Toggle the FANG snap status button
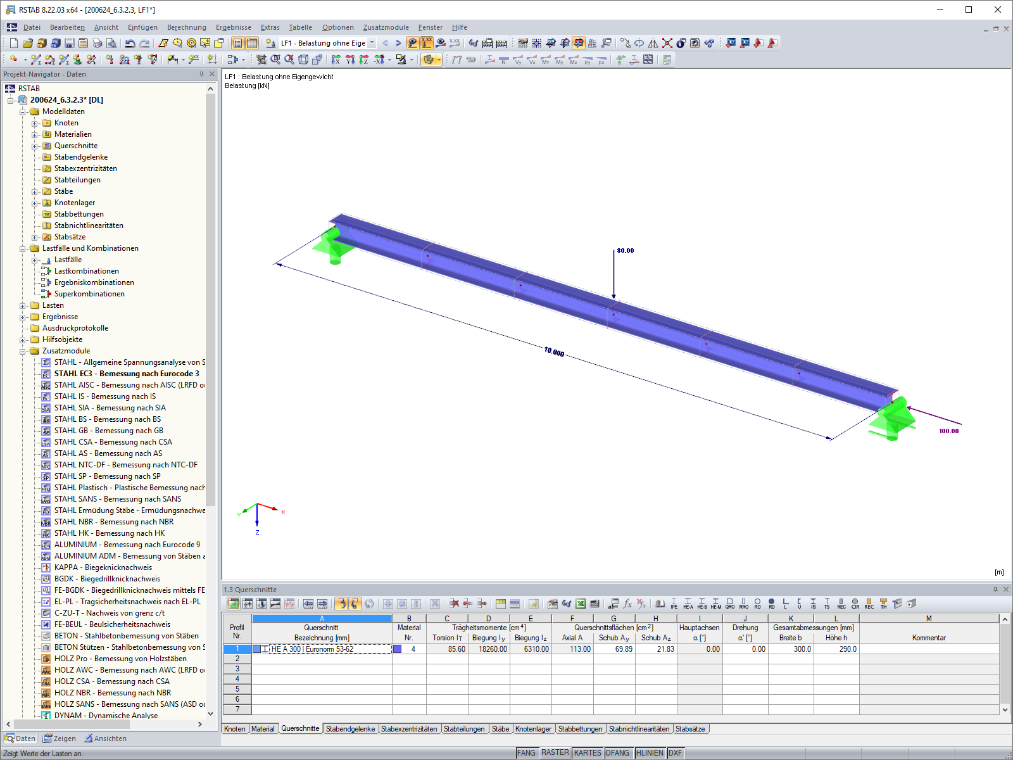Viewport: 1013px width, 760px height. tap(526, 753)
